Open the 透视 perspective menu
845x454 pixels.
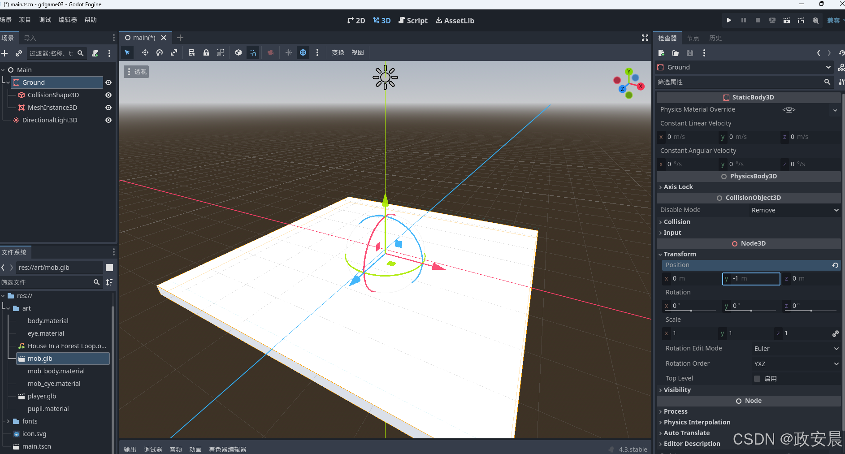pos(137,72)
